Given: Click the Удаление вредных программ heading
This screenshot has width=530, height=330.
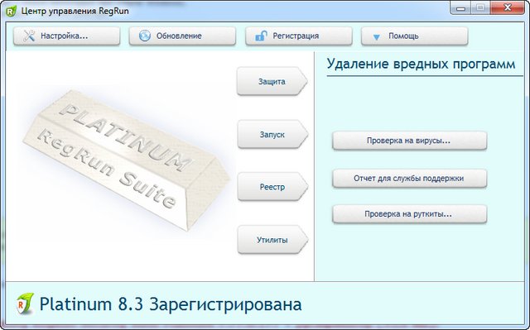Looking at the screenshot, I should coord(422,64).
